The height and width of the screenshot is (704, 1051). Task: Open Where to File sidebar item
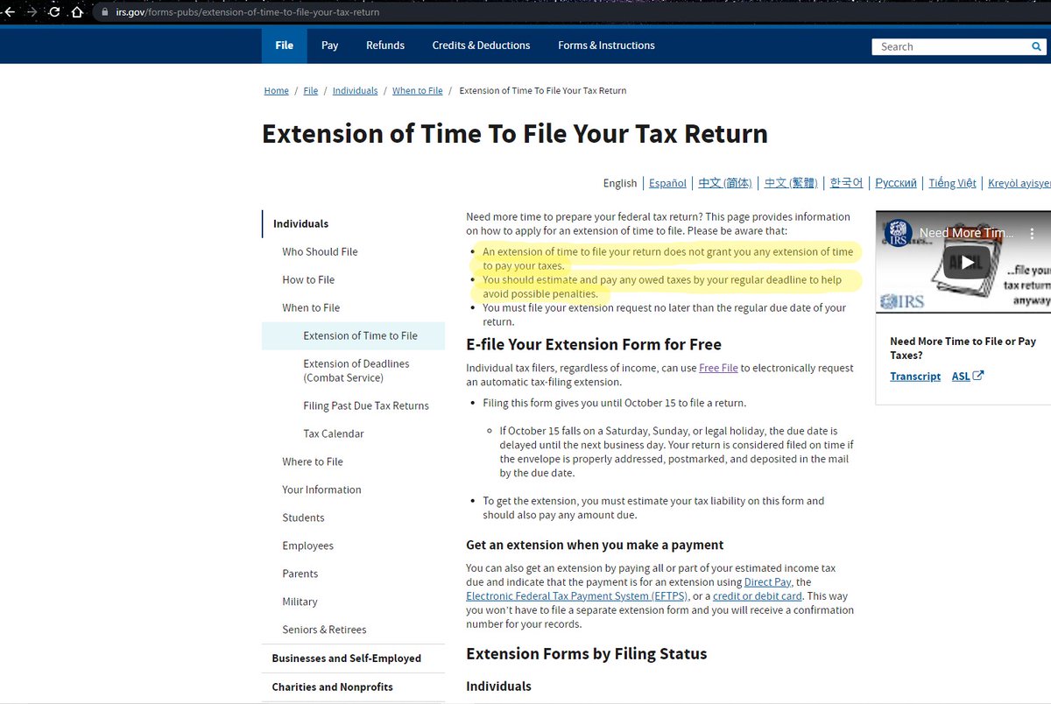tap(313, 461)
